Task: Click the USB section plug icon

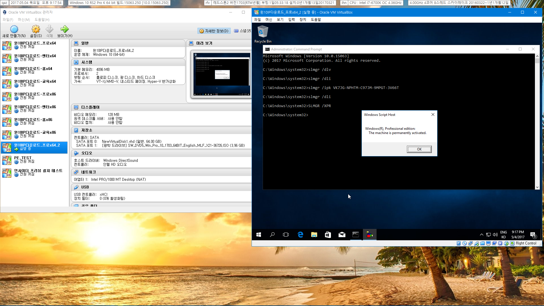Action: [76, 187]
